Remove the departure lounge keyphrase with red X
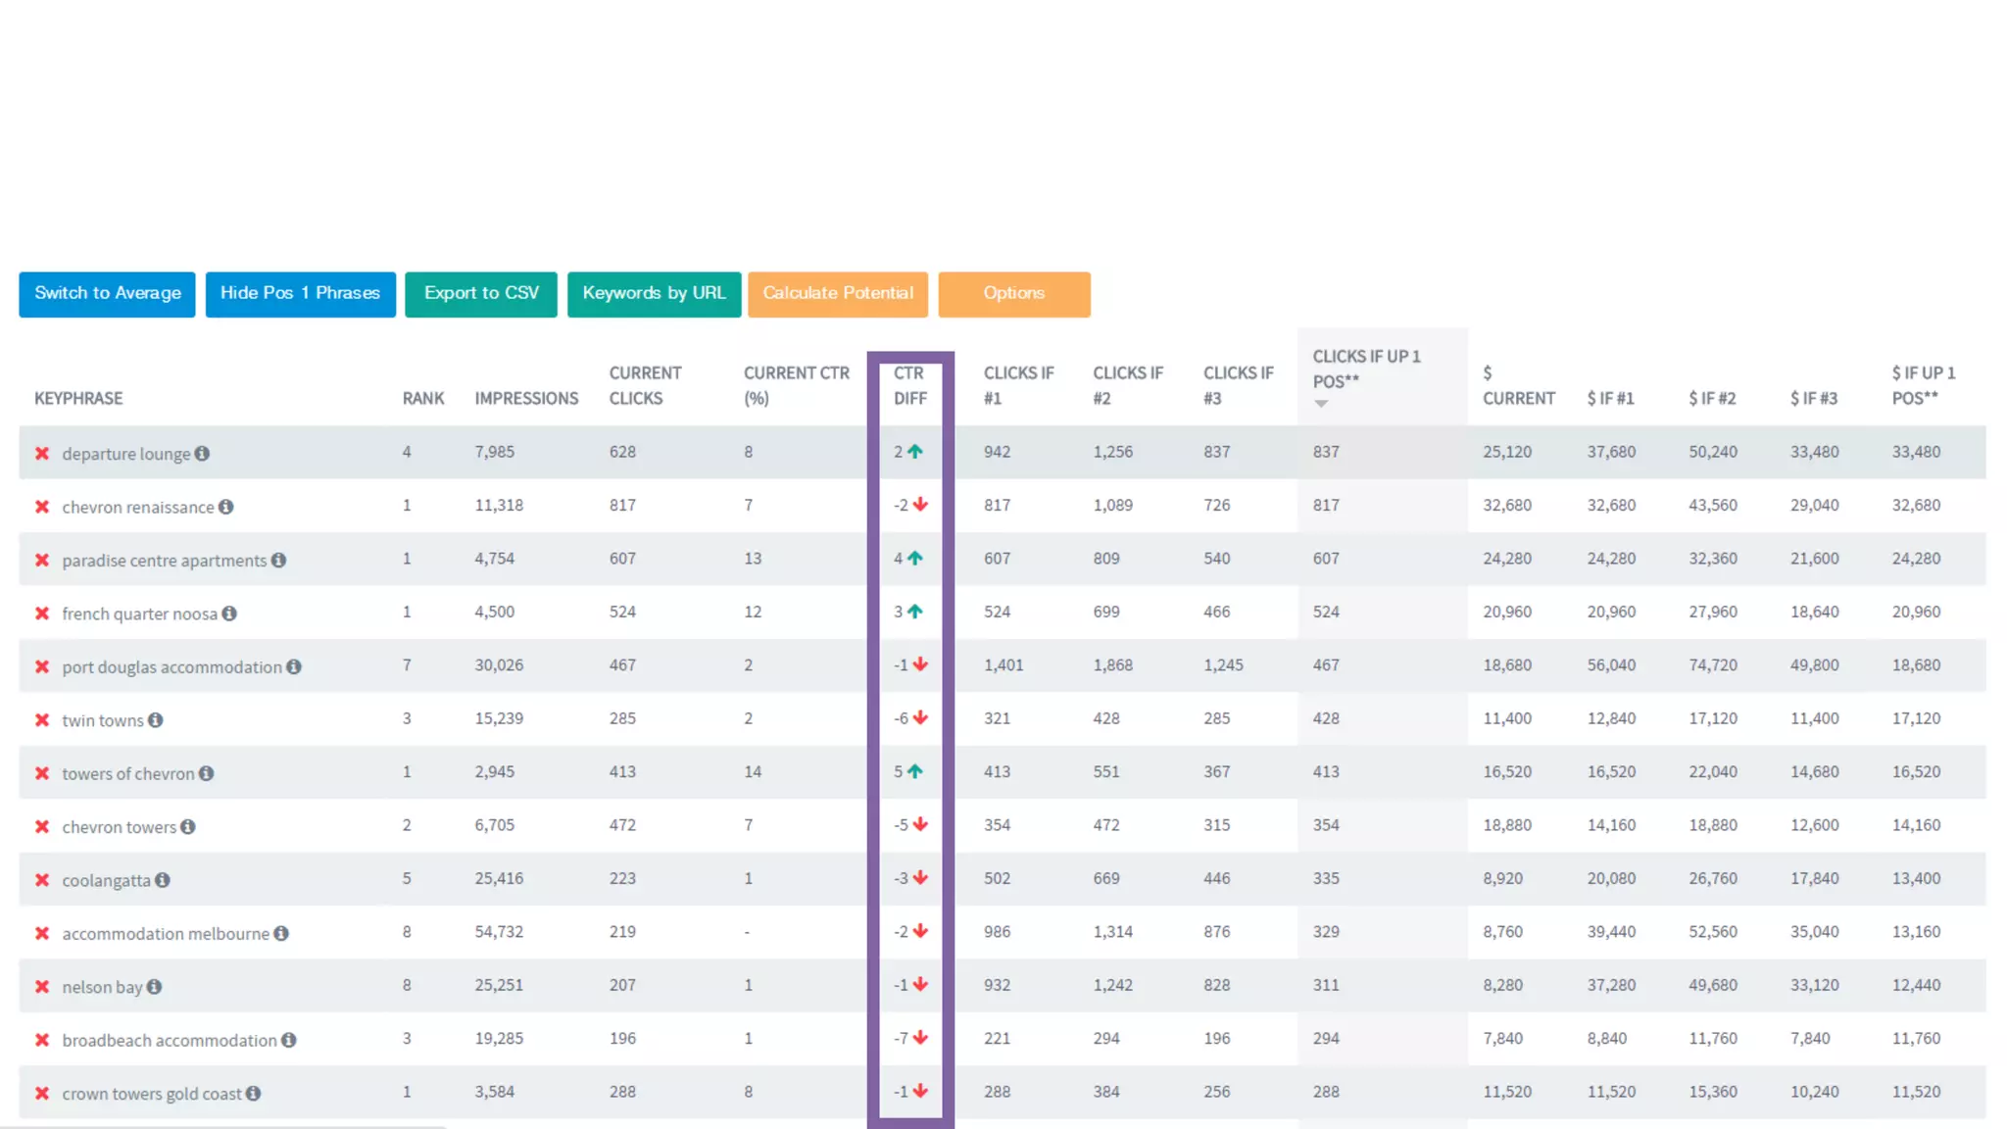Viewport: 2007px width, 1129px height. pyautogui.click(x=42, y=454)
